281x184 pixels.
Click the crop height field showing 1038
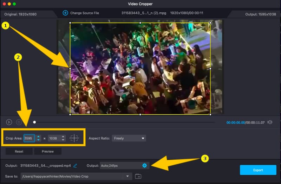click(54, 138)
